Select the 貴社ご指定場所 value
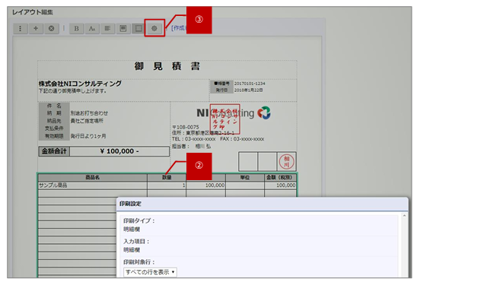 pos(87,121)
